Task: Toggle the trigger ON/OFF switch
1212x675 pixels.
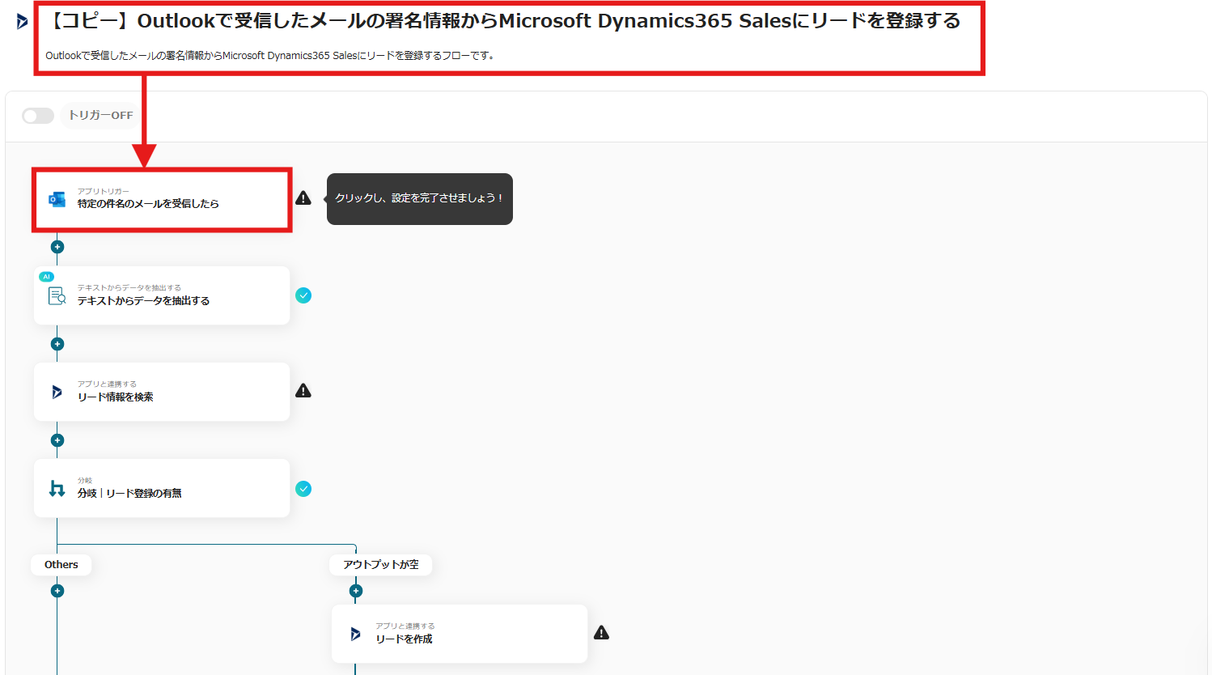Action: pos(38,116)
